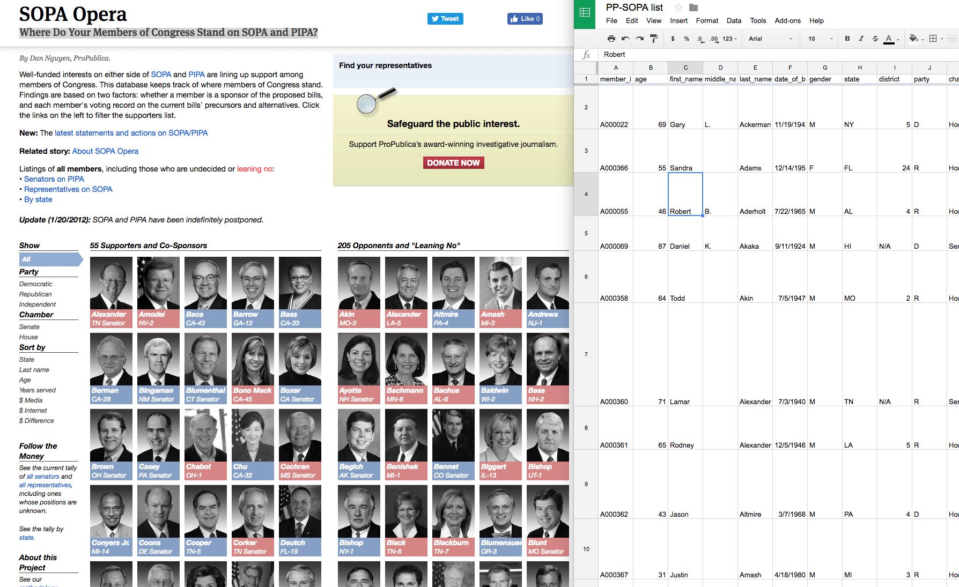This screenshot has height=587, width=959.
Task: Print the spreadsheet
Action: point(611,39)
